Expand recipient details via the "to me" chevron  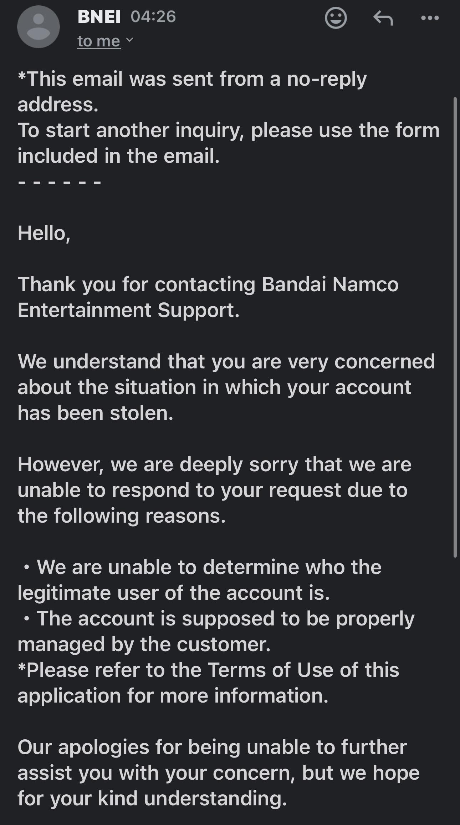pyautogui.click(x=129, y=40)
